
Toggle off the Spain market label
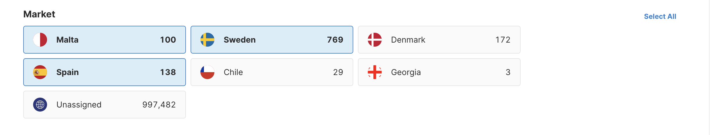(x=67, y=72)
